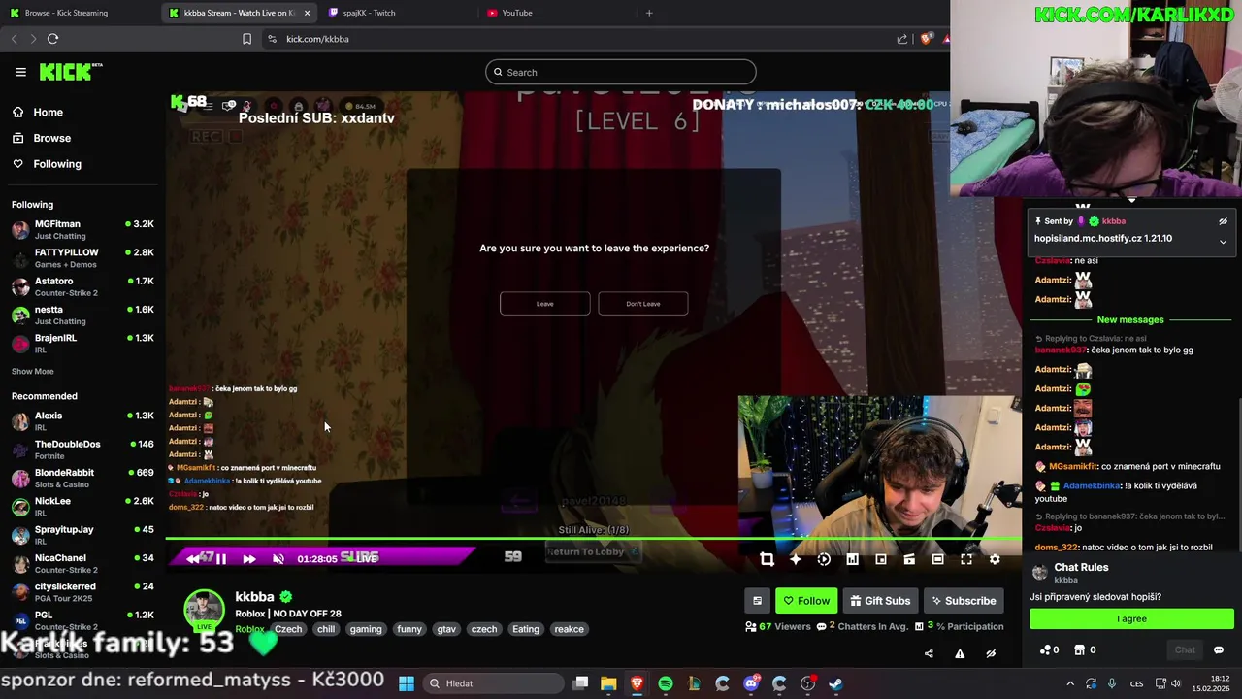Open kkbba channel avatar
The height and width of the screenshot is (699, 1242).
[x=204, y=610]
